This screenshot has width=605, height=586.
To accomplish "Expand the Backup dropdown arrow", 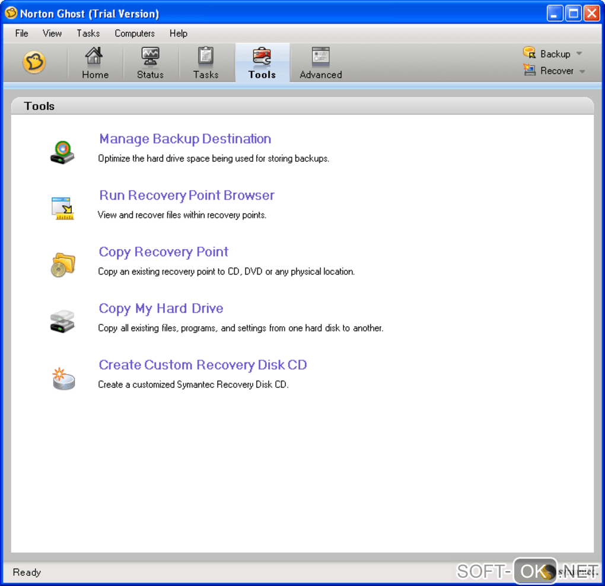I will 579,53.
